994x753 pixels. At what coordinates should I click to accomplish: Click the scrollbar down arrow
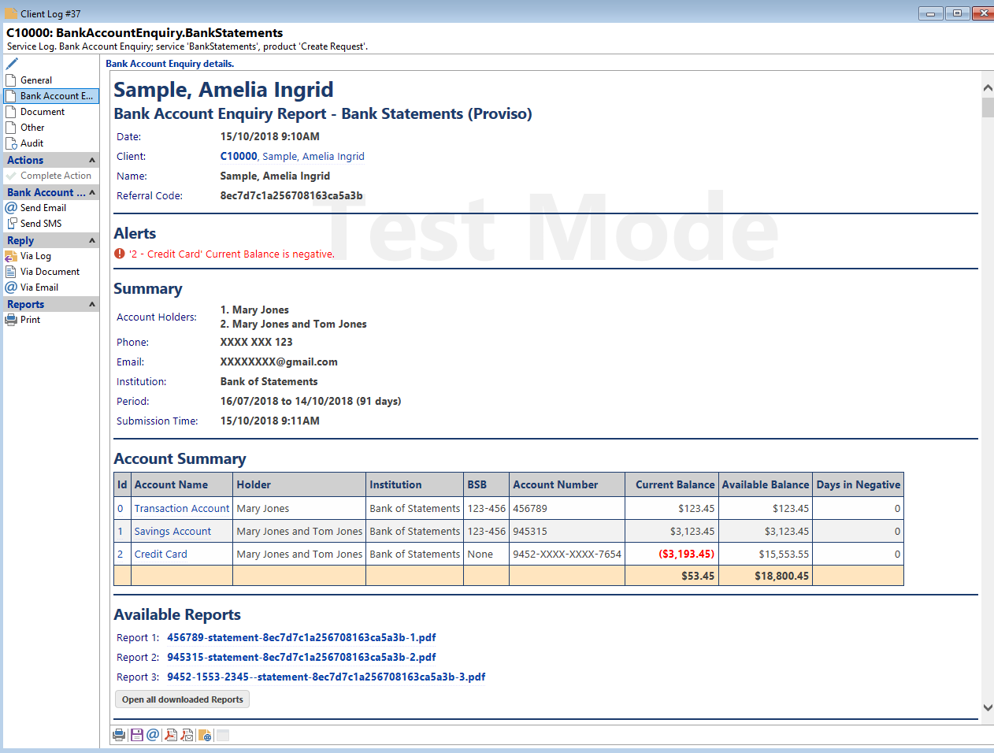coord(988,707)
